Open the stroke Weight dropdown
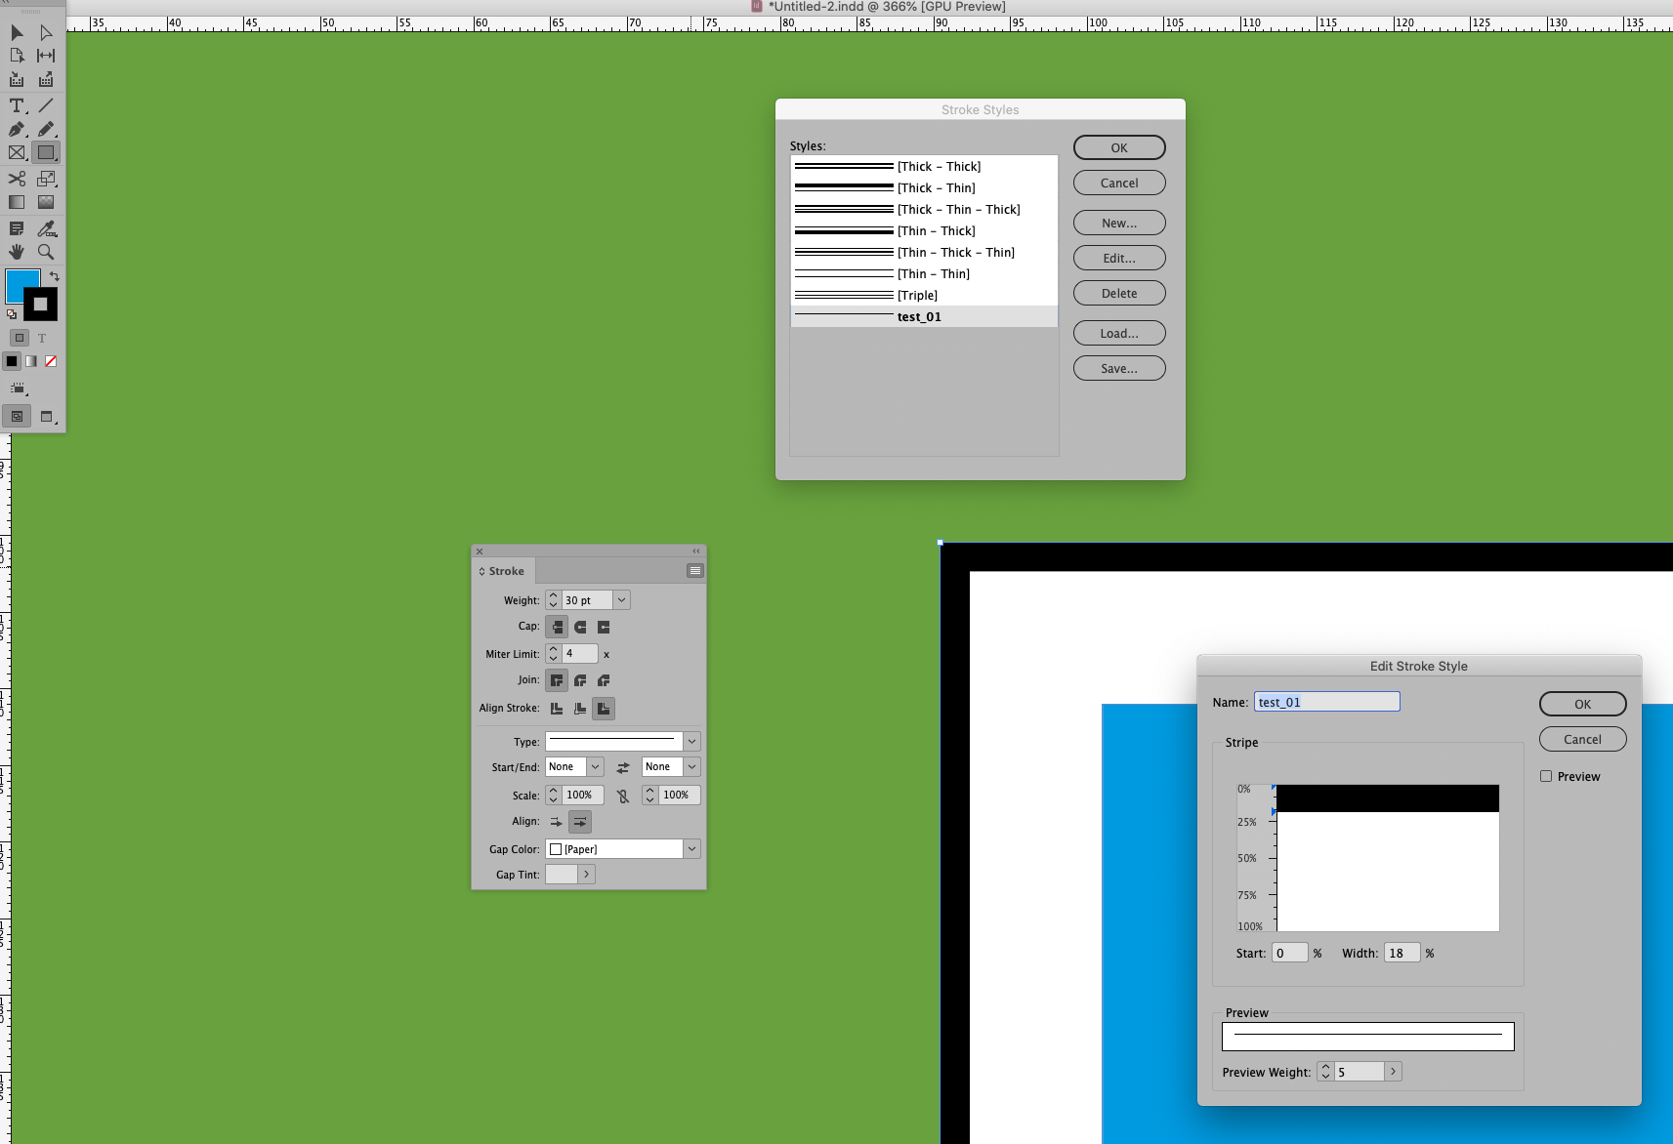This screenshot has width=1673, height=1144. pyautogui.click(x=622, y=599)
